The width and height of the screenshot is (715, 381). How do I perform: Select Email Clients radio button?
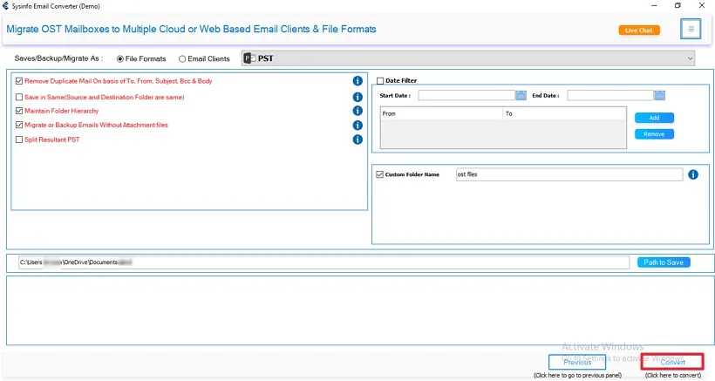click(182, 58)
